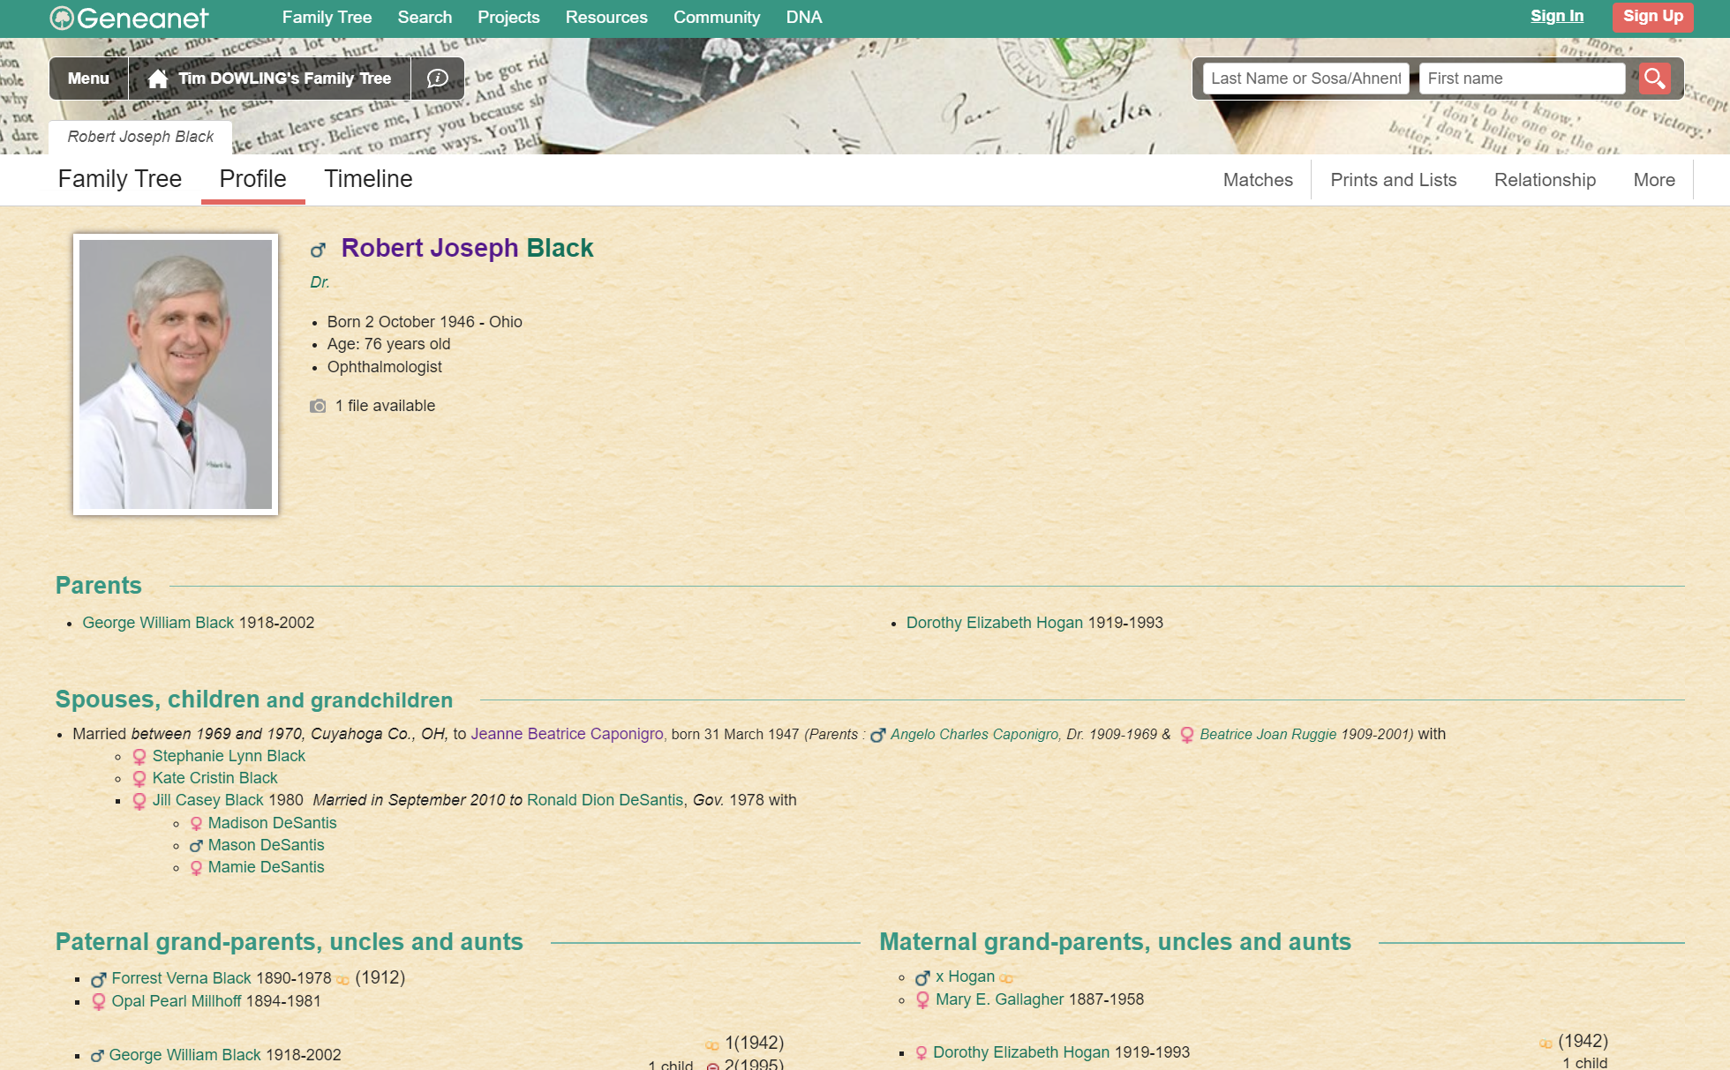Click the Last Name or Sosa search field
Screen dimensions: 1730x1070
click(x=1306, y=79)
